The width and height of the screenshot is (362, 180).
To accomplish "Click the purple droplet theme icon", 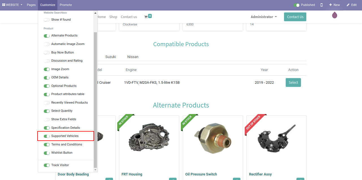I will pos(335,15).
